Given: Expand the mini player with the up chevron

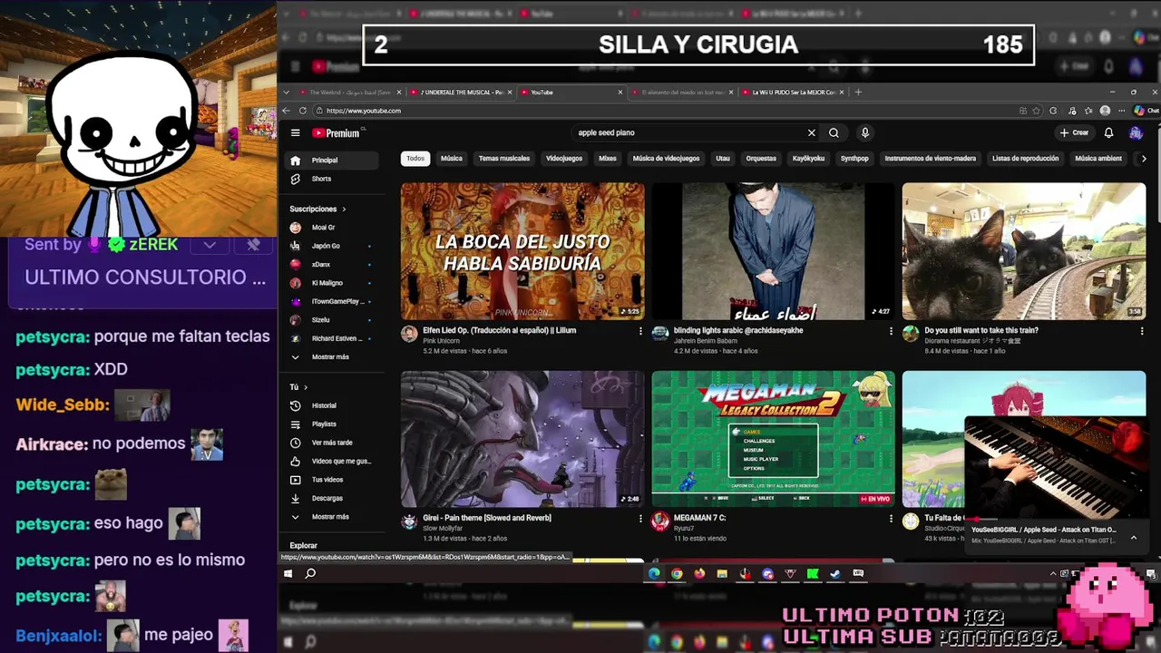Looking at the screenshot, I should 1133,537.
